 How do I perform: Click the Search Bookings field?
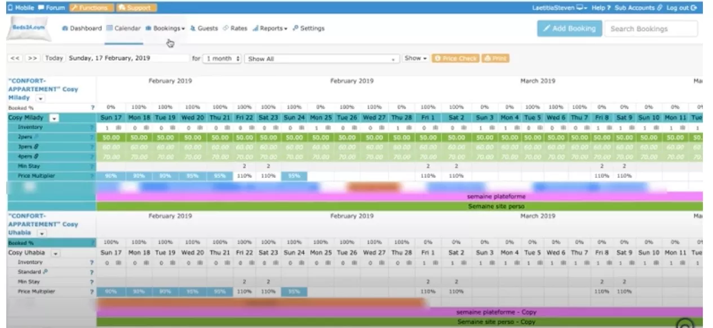650,29
